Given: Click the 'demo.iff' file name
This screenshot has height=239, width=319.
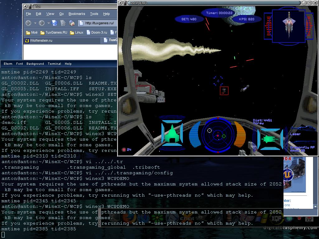Looking at the screenshot, I should click(14, 122).
